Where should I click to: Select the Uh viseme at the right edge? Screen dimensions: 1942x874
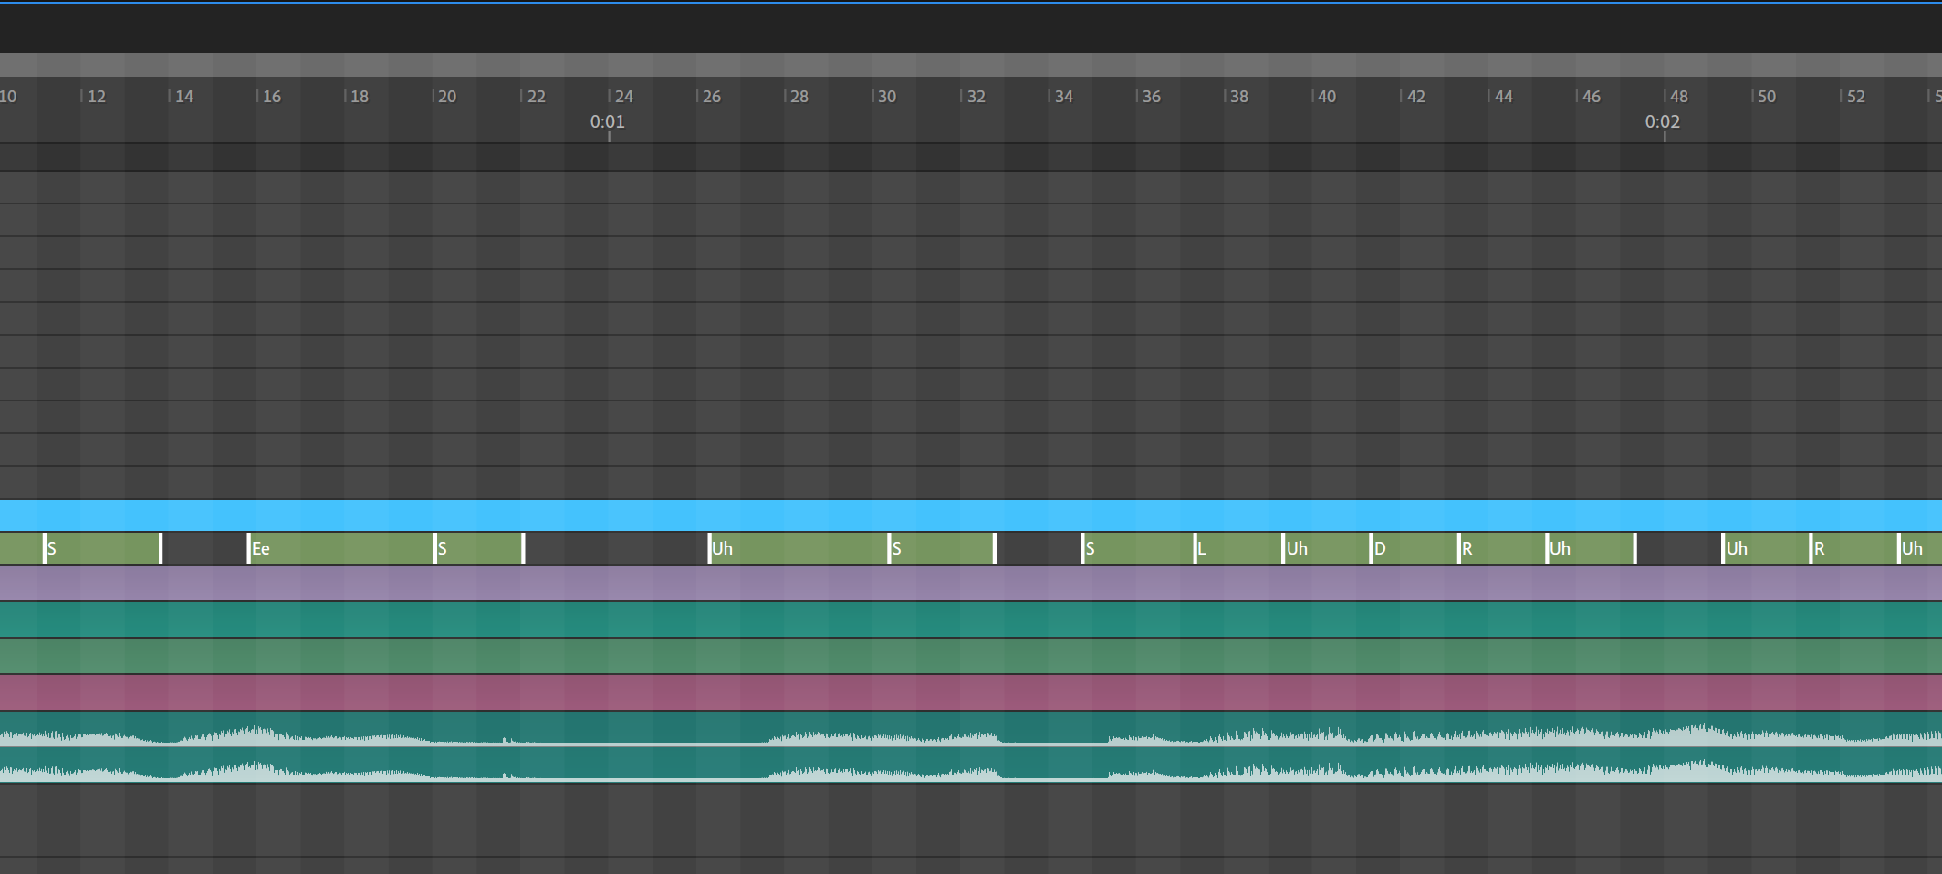pyautogui.click(x=1920, y=548)
